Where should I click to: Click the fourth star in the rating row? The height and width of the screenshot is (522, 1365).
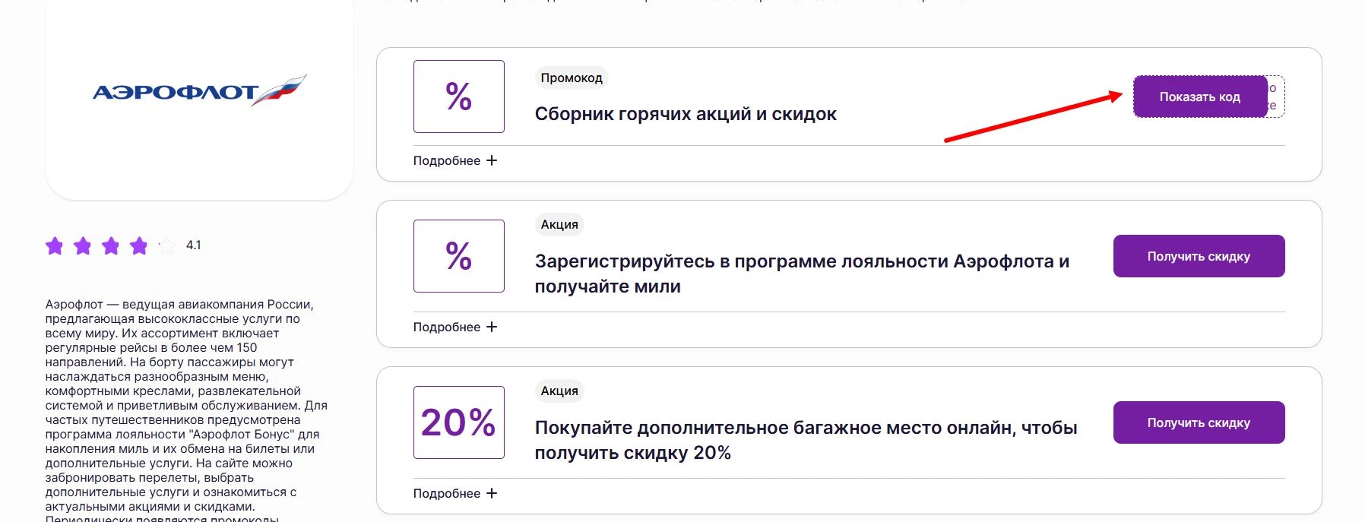(x=138, y=245)
